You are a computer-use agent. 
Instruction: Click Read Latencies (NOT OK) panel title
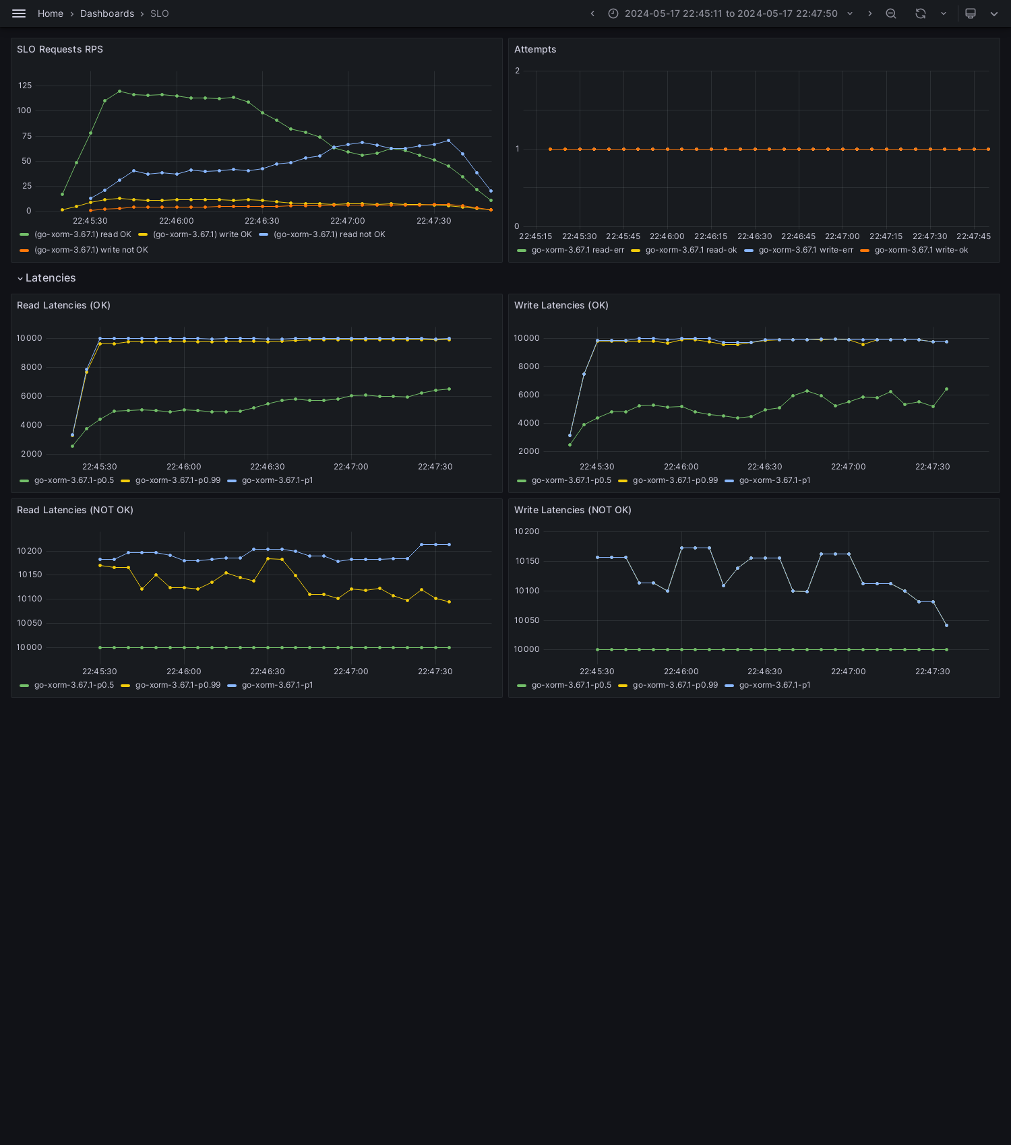pos(75,510)
